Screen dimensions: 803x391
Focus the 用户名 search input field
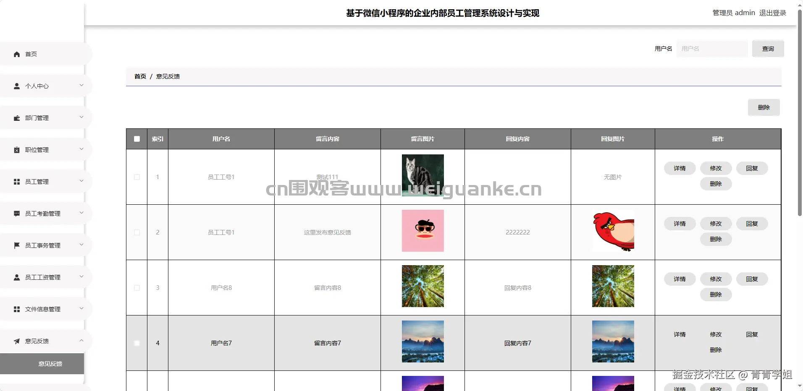(712, 49)
